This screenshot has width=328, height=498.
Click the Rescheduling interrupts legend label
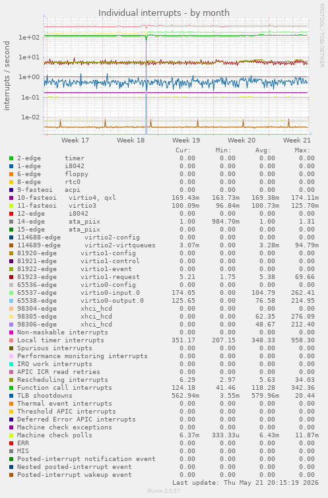63,380
